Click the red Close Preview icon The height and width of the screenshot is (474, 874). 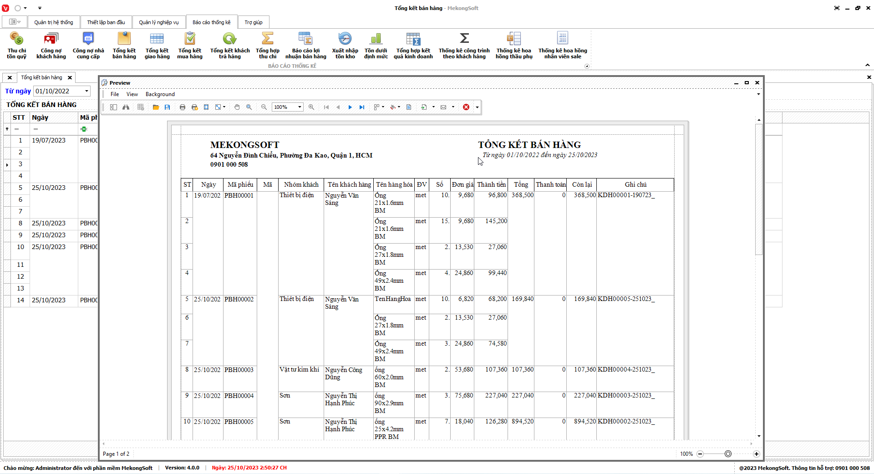click(466, 107)
